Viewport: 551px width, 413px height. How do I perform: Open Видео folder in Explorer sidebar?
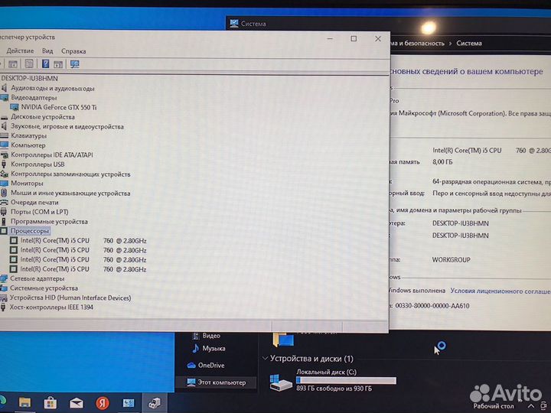point(211,336)
